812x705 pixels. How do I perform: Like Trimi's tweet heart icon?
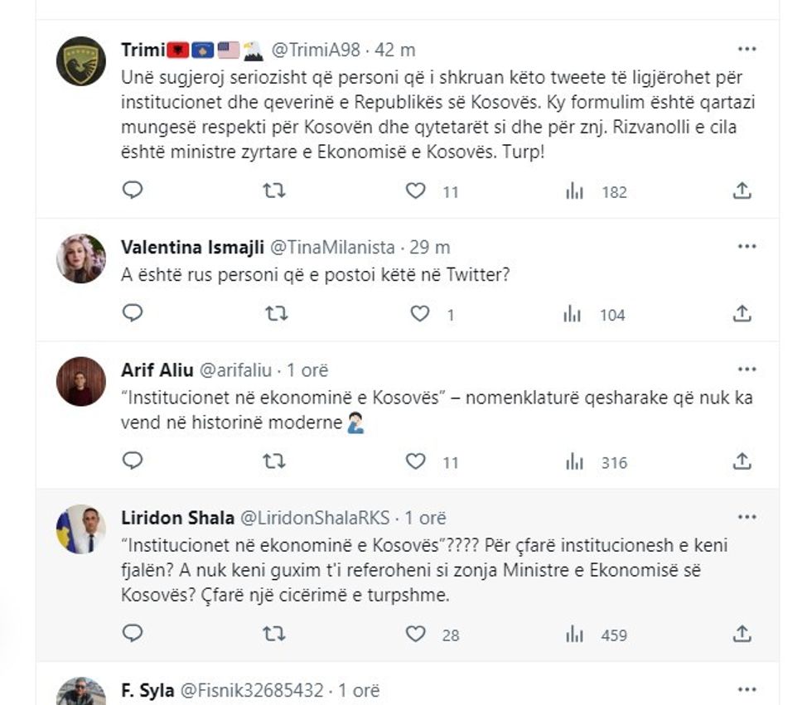416,191
